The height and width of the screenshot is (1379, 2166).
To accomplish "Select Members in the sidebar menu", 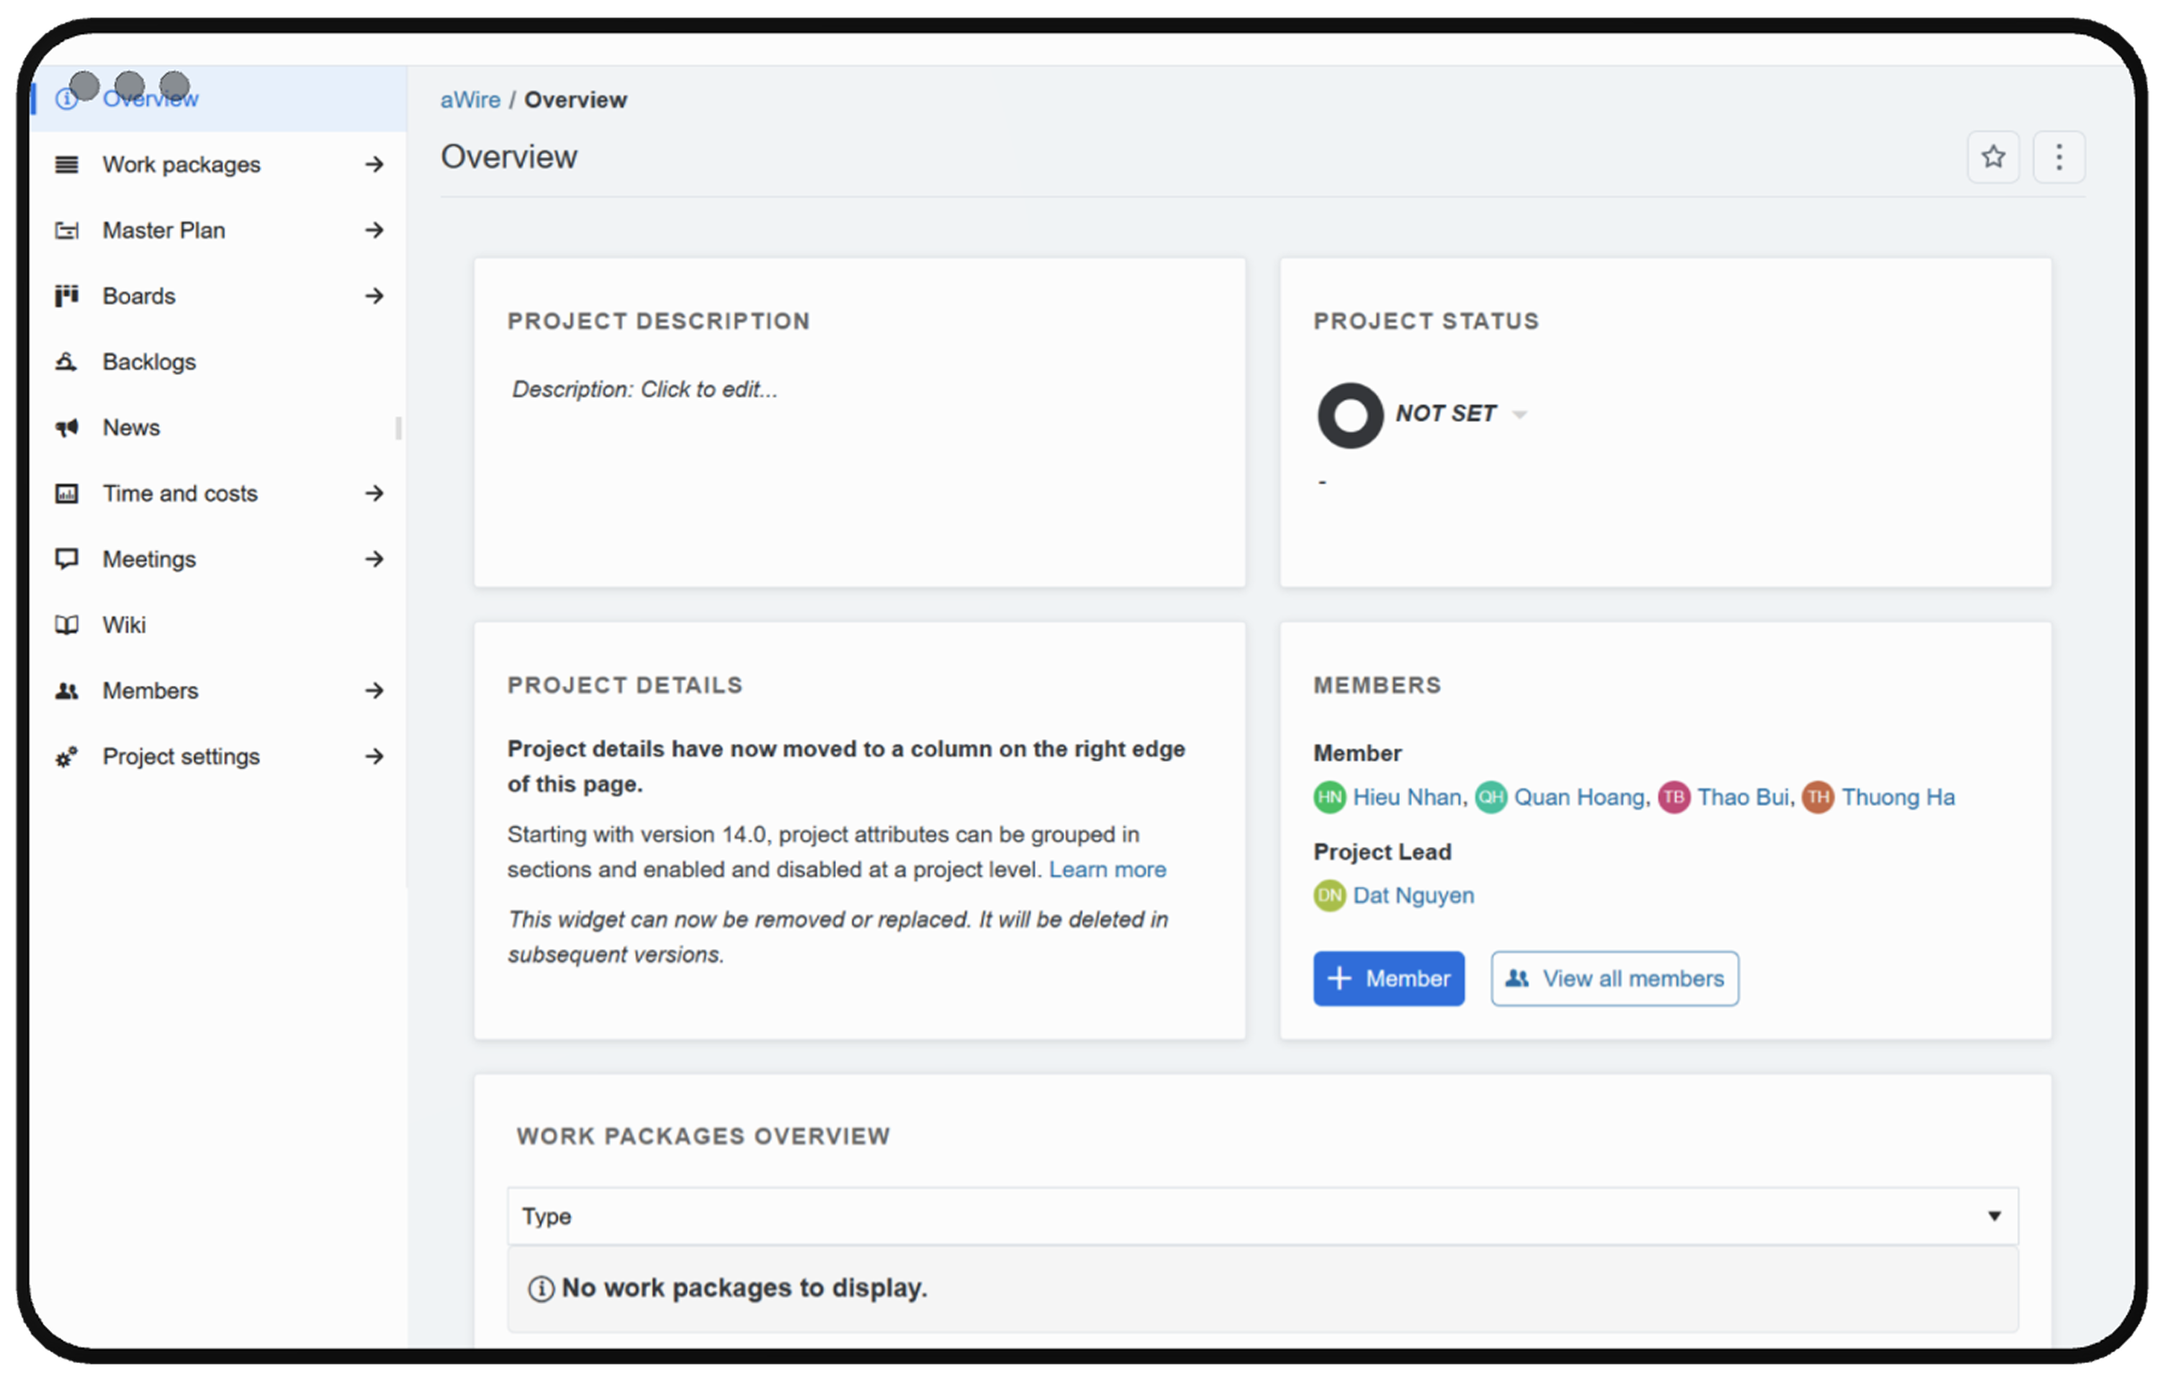I will pos(150,690).
